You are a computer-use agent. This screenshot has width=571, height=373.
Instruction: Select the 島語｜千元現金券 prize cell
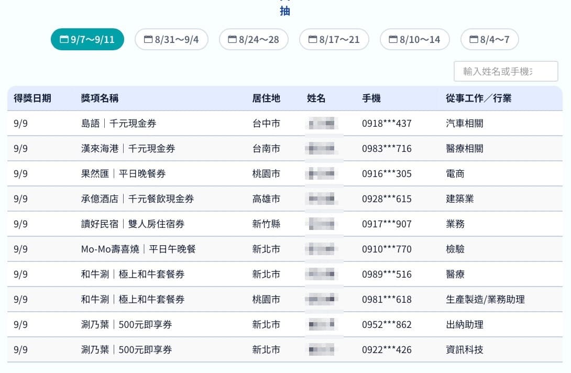tap(119, 124)
